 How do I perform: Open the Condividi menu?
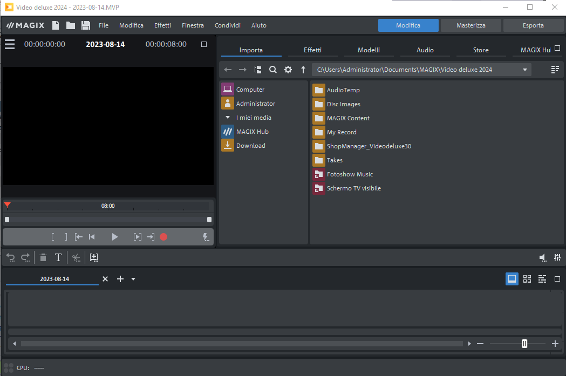(x=227, y=25)
